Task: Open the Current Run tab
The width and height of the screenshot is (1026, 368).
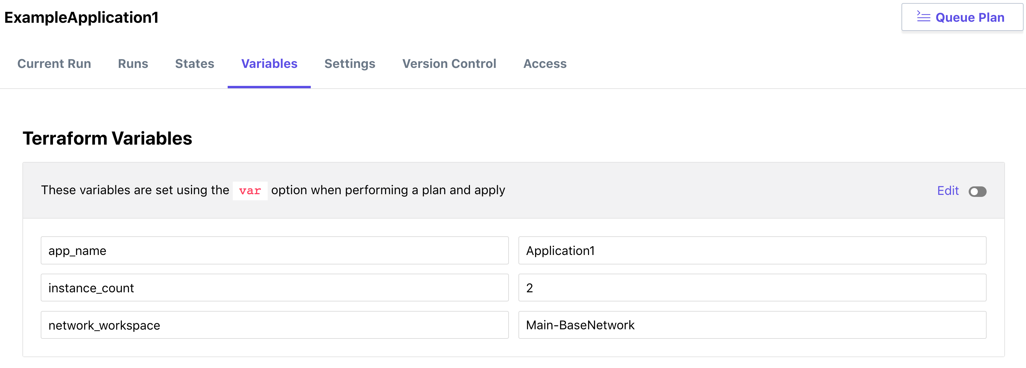Action: pos(54,64)
